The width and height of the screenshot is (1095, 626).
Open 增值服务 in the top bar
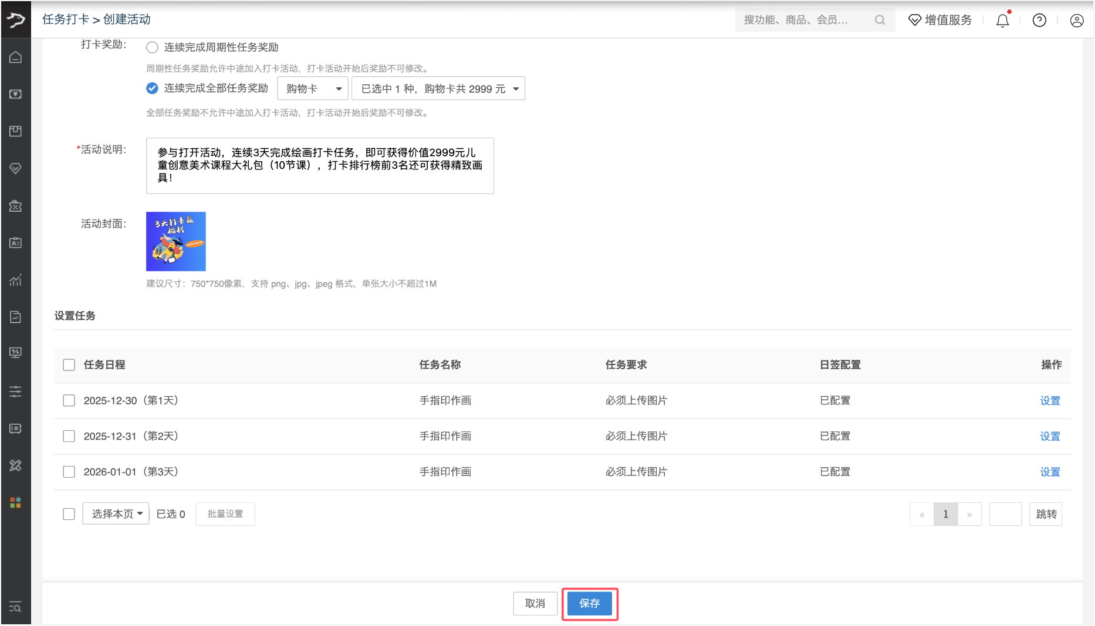click(x=940, y=20)
